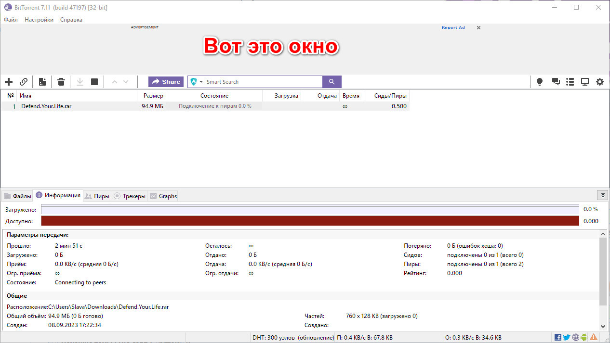610x343 pixels.
Task: Close the advertisement banner
Action: coord(478,27)
